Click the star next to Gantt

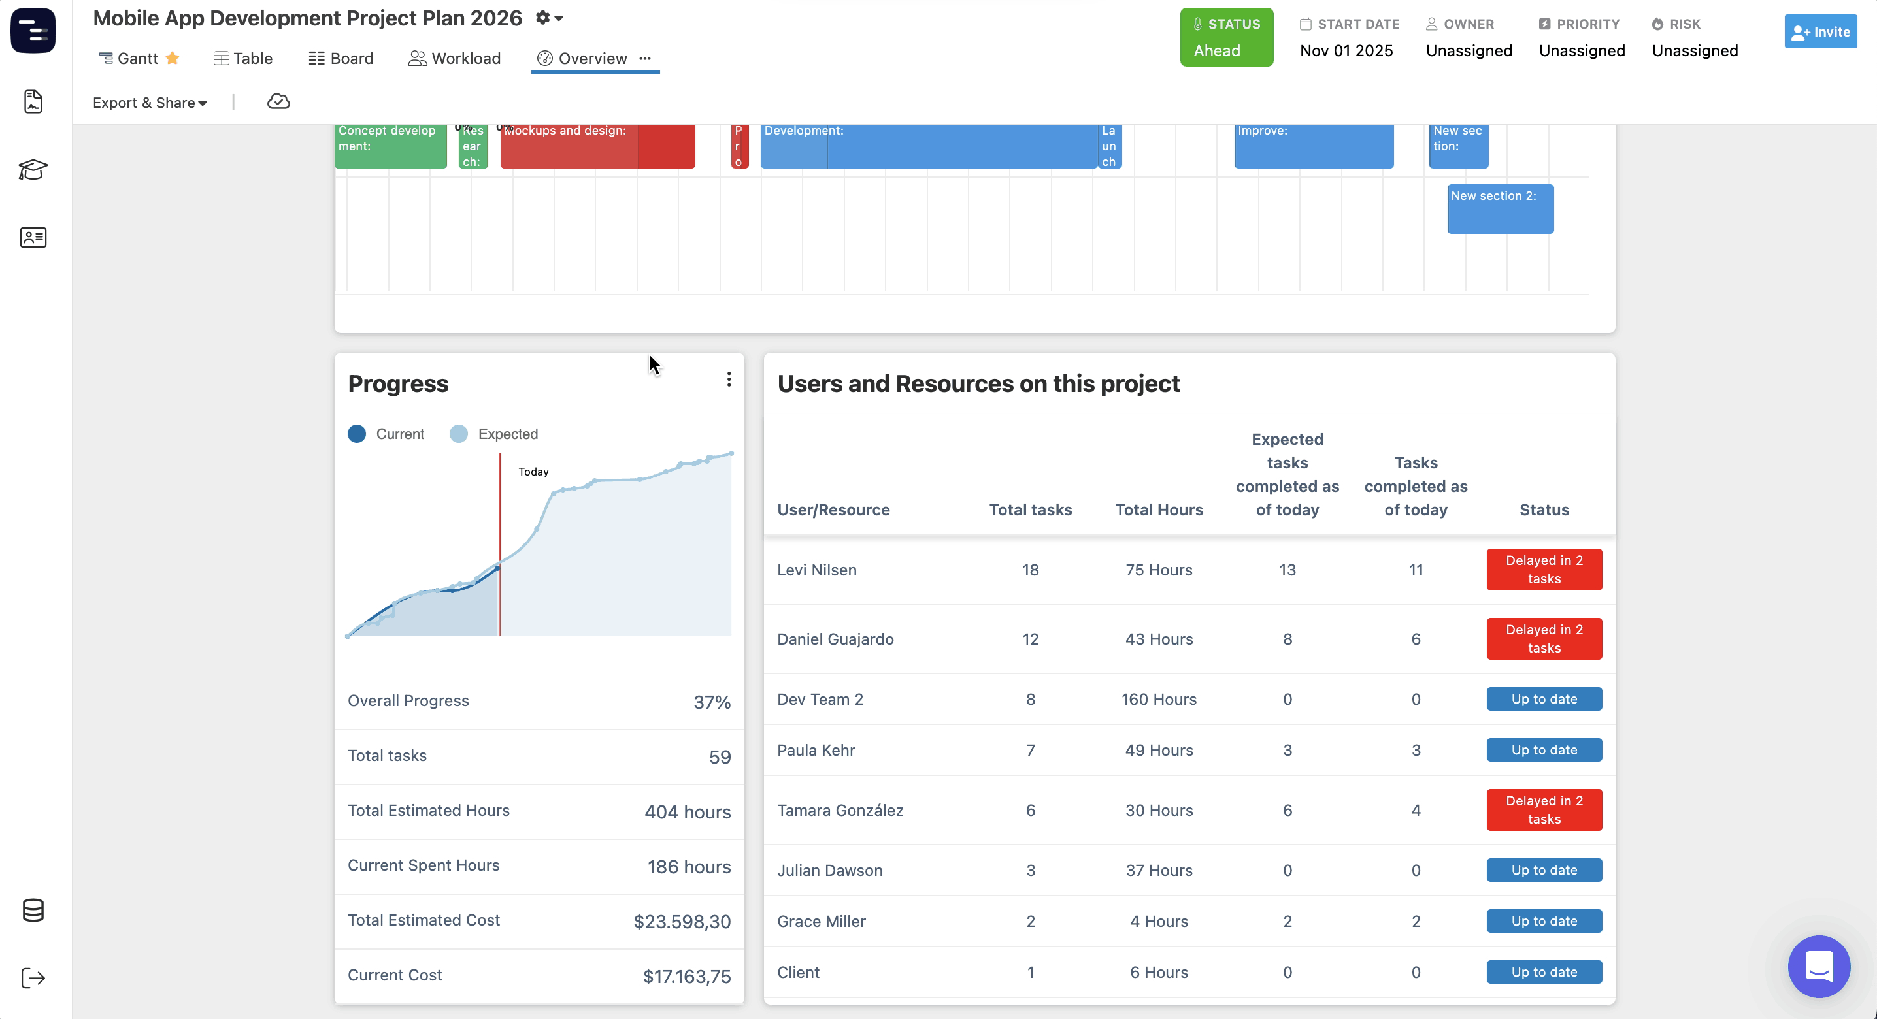(173, 58)
